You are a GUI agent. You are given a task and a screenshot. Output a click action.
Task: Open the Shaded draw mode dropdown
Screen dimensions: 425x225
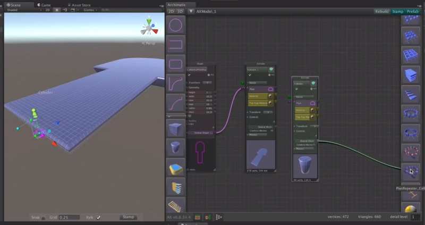[x=16, y=10]
